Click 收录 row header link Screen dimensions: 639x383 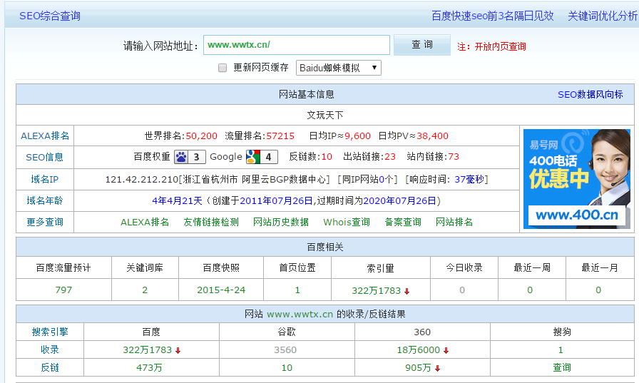(50, 349)
